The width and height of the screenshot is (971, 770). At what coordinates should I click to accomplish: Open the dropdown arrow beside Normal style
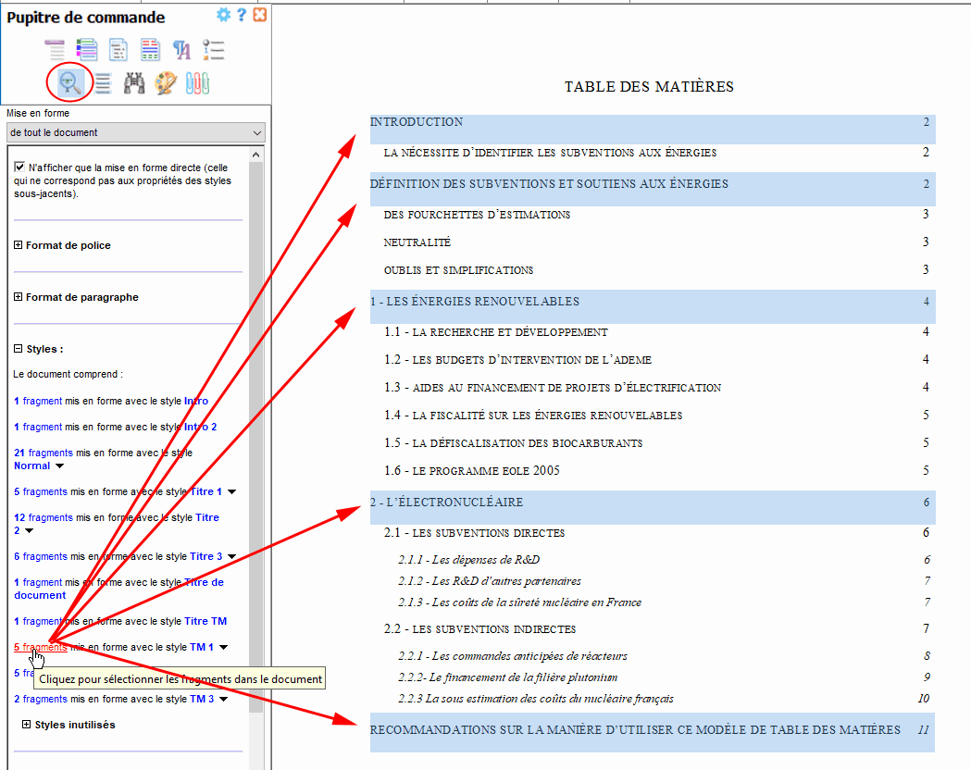coord(59,466)
